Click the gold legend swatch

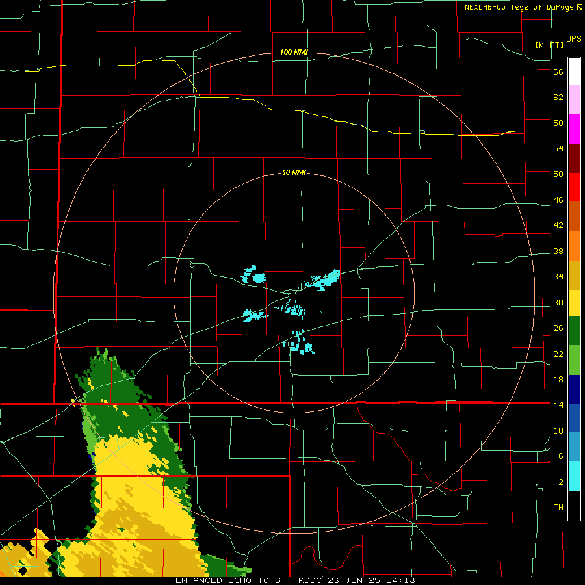[574, 275]
